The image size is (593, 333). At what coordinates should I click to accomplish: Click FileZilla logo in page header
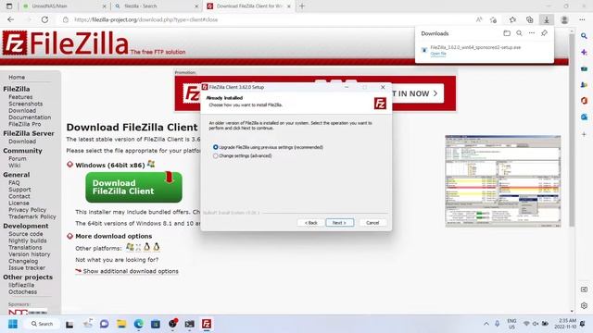[65, 43]
